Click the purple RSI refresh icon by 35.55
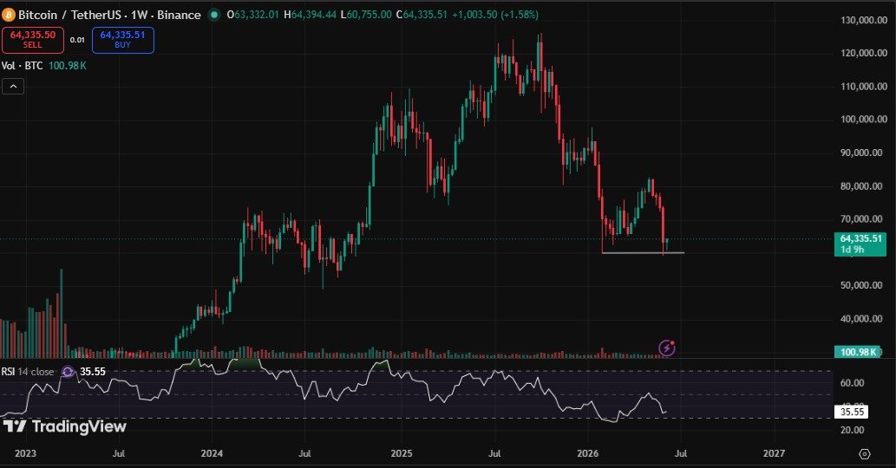The image size is (896, 468). [x=68, y=372]
